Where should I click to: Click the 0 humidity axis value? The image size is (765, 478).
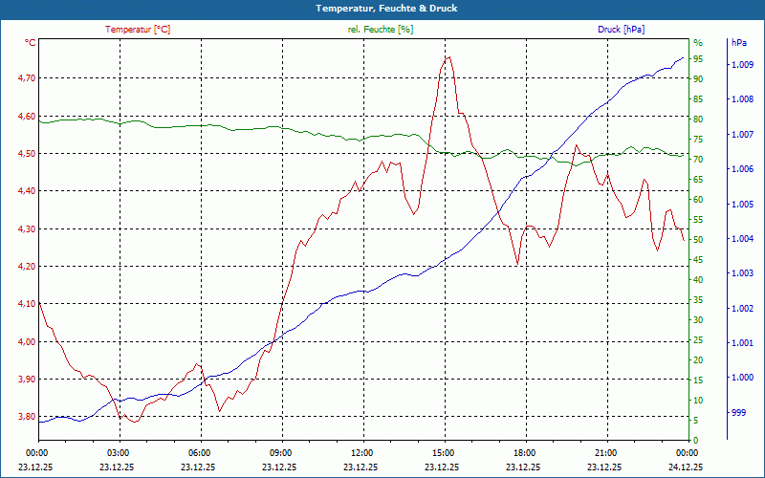tap(696, 441)
